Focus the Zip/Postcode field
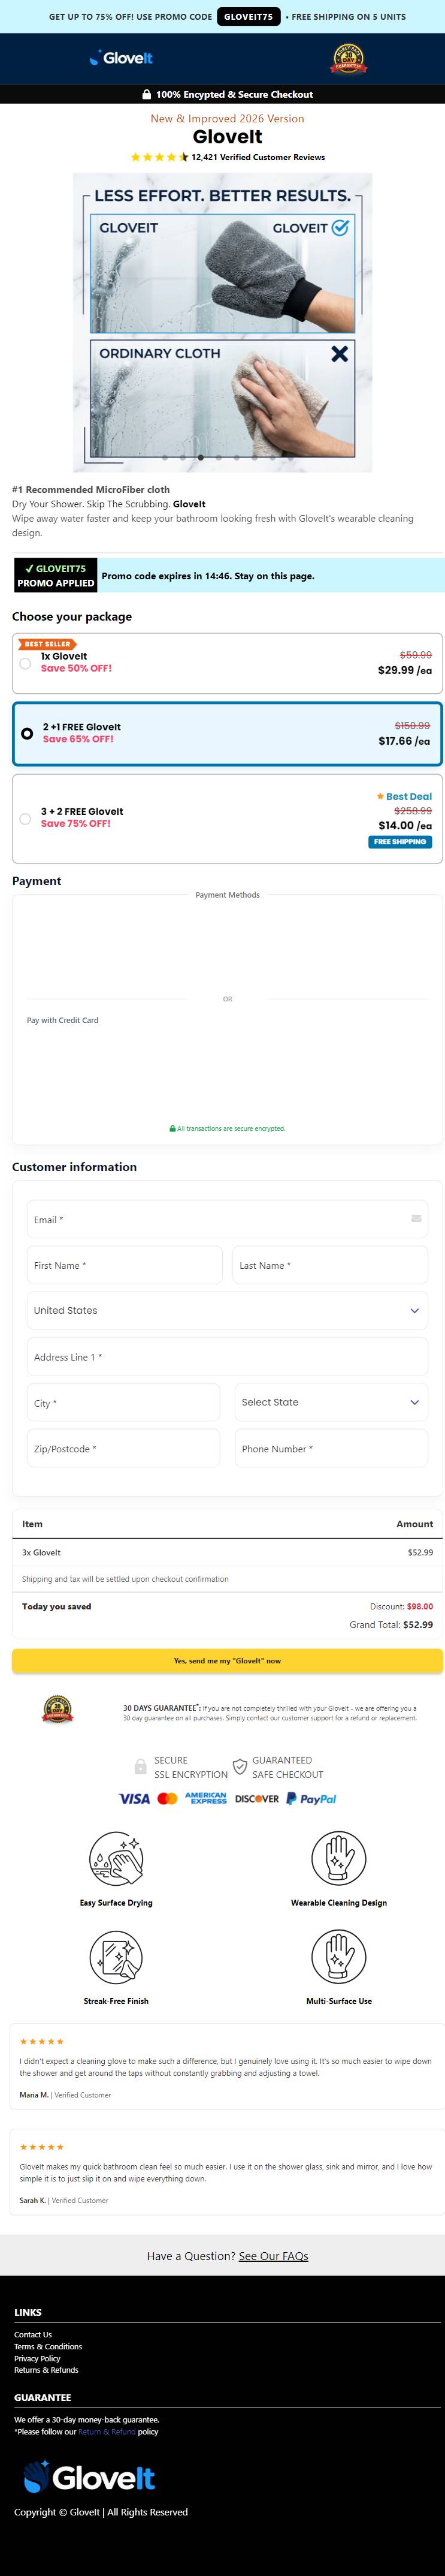 (x=124, y=1448)
